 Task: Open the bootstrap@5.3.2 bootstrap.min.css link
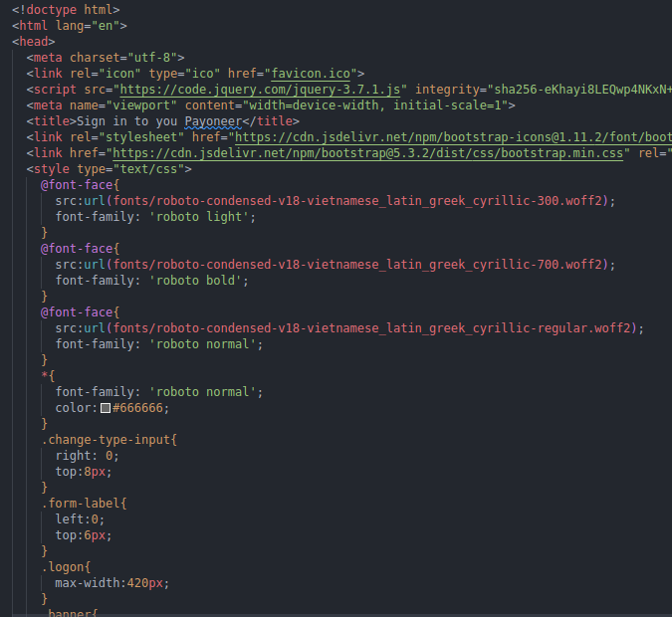[367, 153]
